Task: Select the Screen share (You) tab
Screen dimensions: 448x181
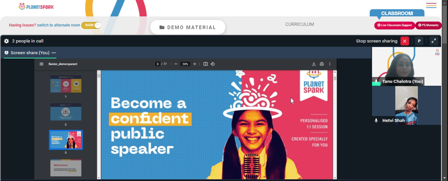Action: [x=30, y=53]
